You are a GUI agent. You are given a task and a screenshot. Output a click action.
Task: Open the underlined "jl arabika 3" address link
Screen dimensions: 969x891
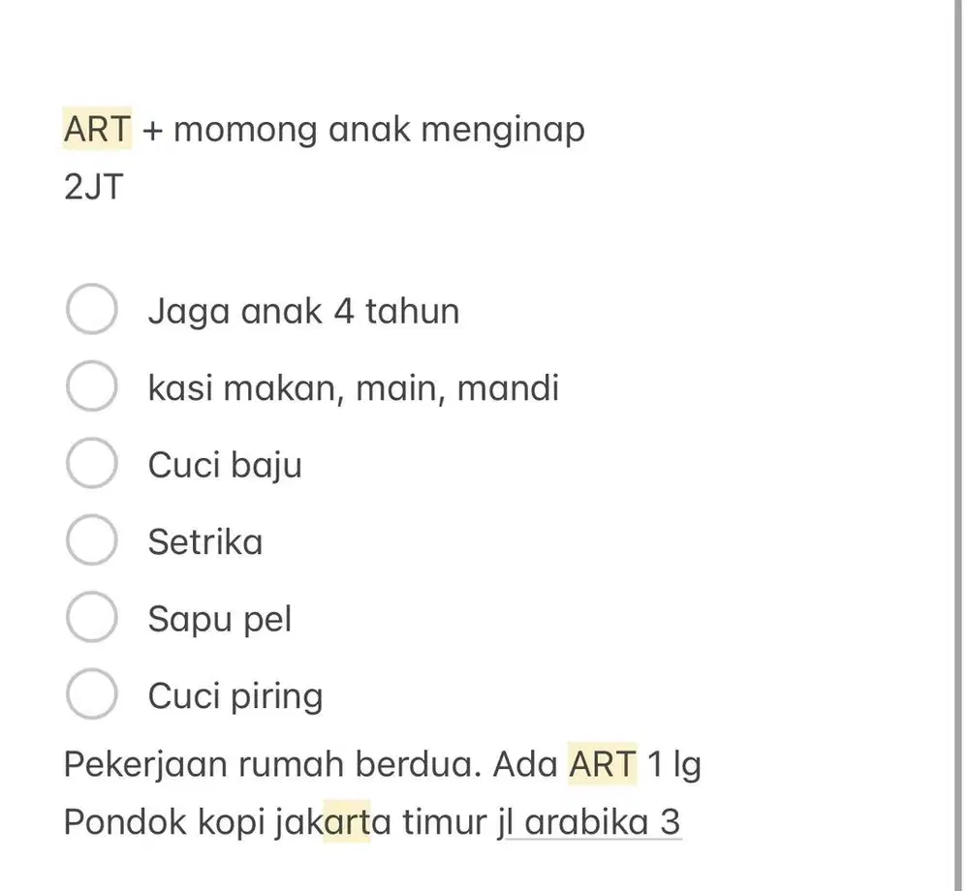(x=593, y=822)
